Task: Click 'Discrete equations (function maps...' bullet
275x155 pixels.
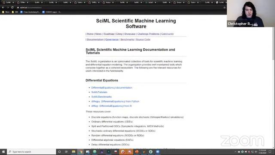Action: (x=137, y=117)
